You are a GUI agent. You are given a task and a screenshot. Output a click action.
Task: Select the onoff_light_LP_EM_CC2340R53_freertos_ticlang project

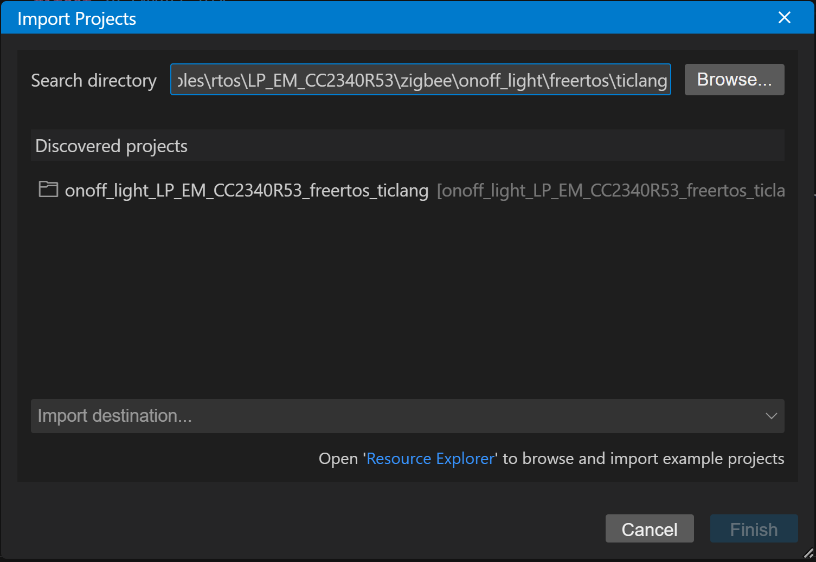pyautogui.click(x=246, y=191)
